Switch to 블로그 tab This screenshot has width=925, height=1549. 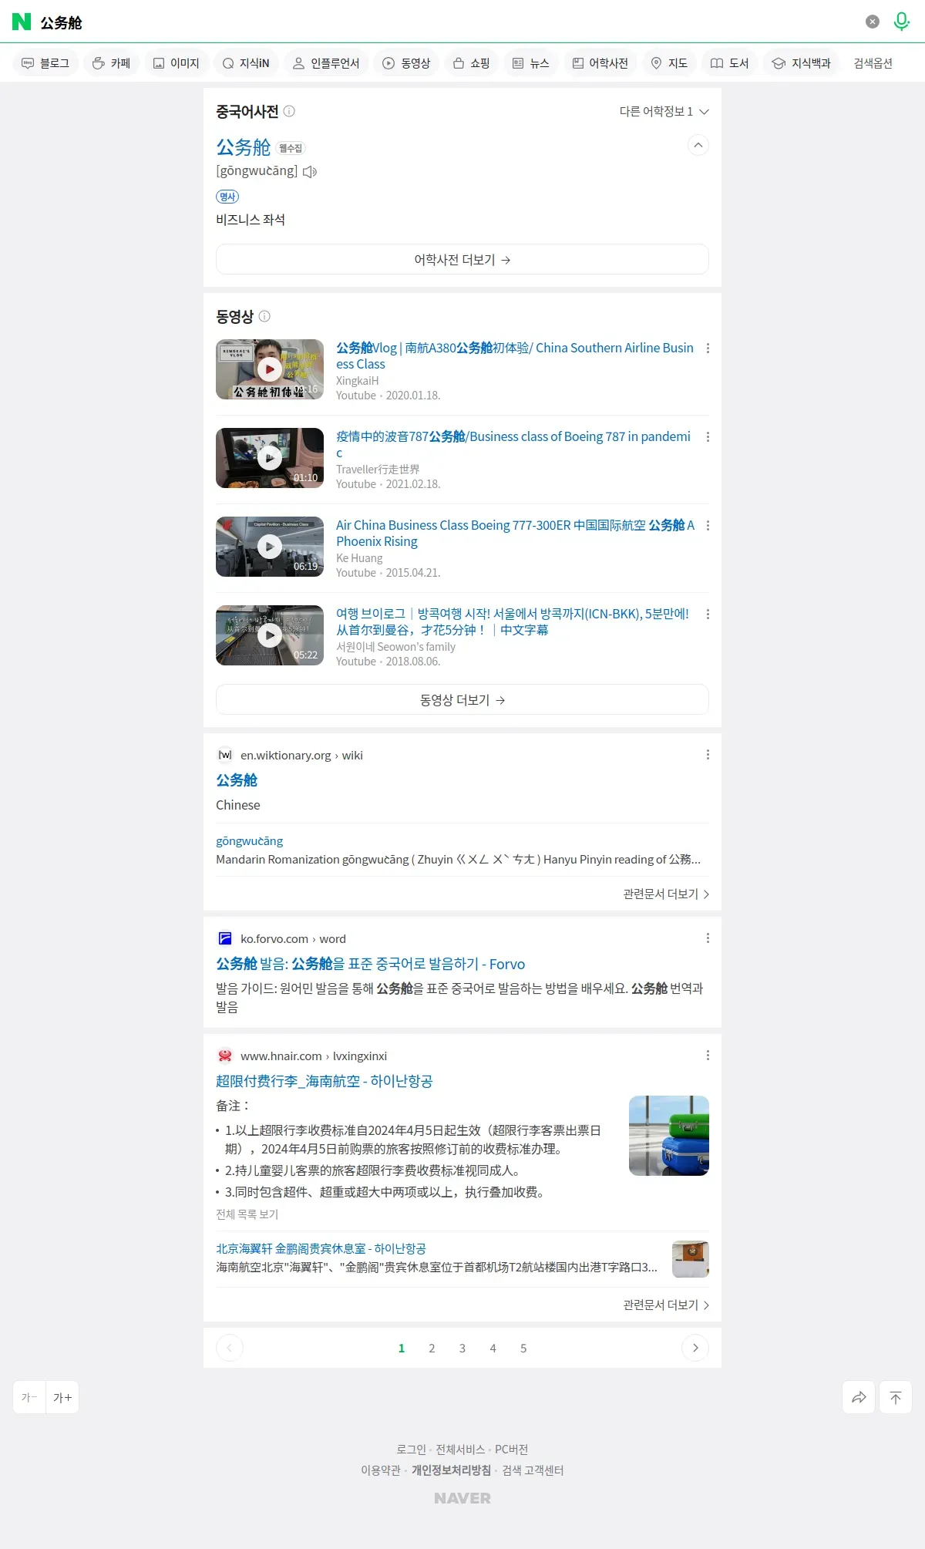pyautogui.click(x=45, y=63)
